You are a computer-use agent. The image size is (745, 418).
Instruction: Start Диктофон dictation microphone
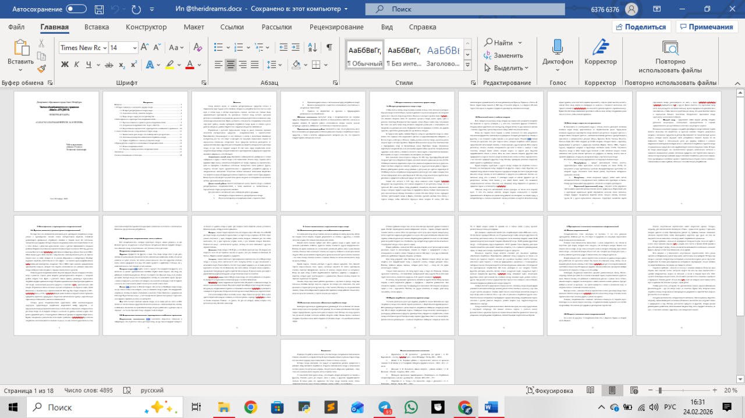point(558,48)
